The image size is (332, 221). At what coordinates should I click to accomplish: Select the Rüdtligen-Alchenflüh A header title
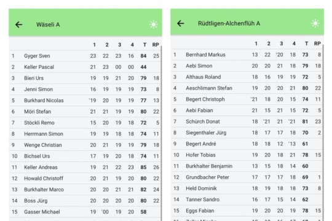click(x=229, y=23)
